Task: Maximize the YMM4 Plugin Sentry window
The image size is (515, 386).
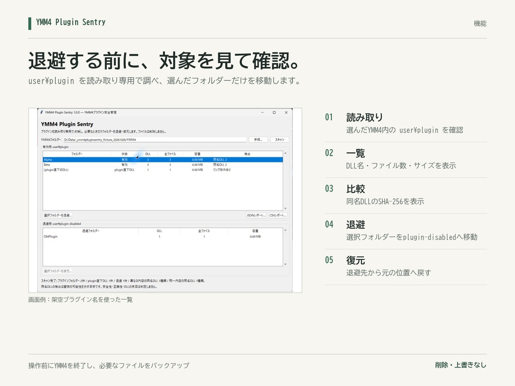Action: click(x=274, y=112)
